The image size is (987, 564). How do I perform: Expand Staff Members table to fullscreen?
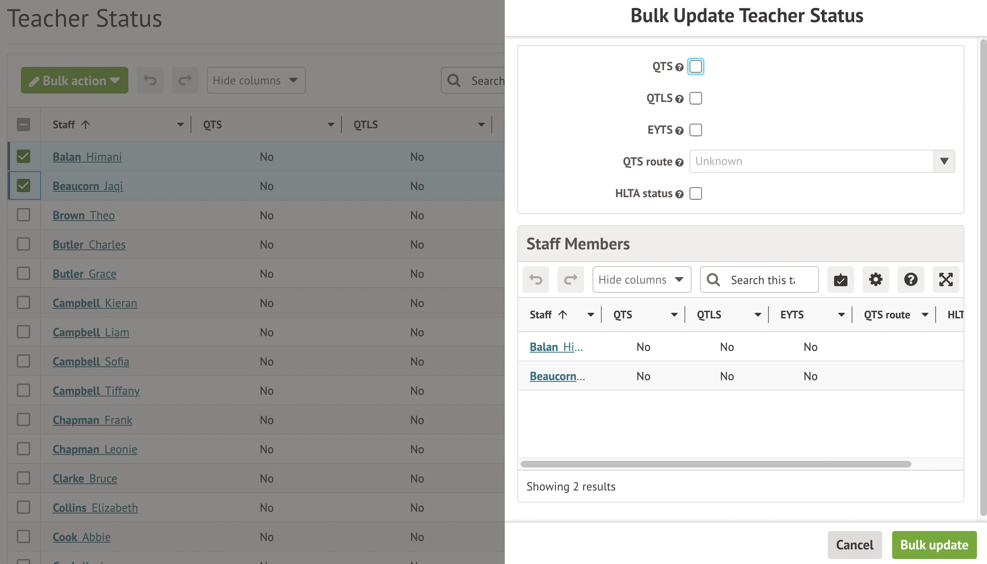pos(946,279)
